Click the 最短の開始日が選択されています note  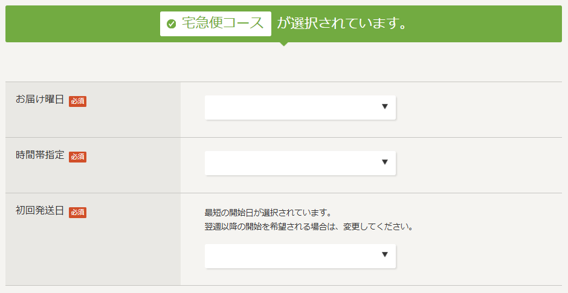point(268,212)
